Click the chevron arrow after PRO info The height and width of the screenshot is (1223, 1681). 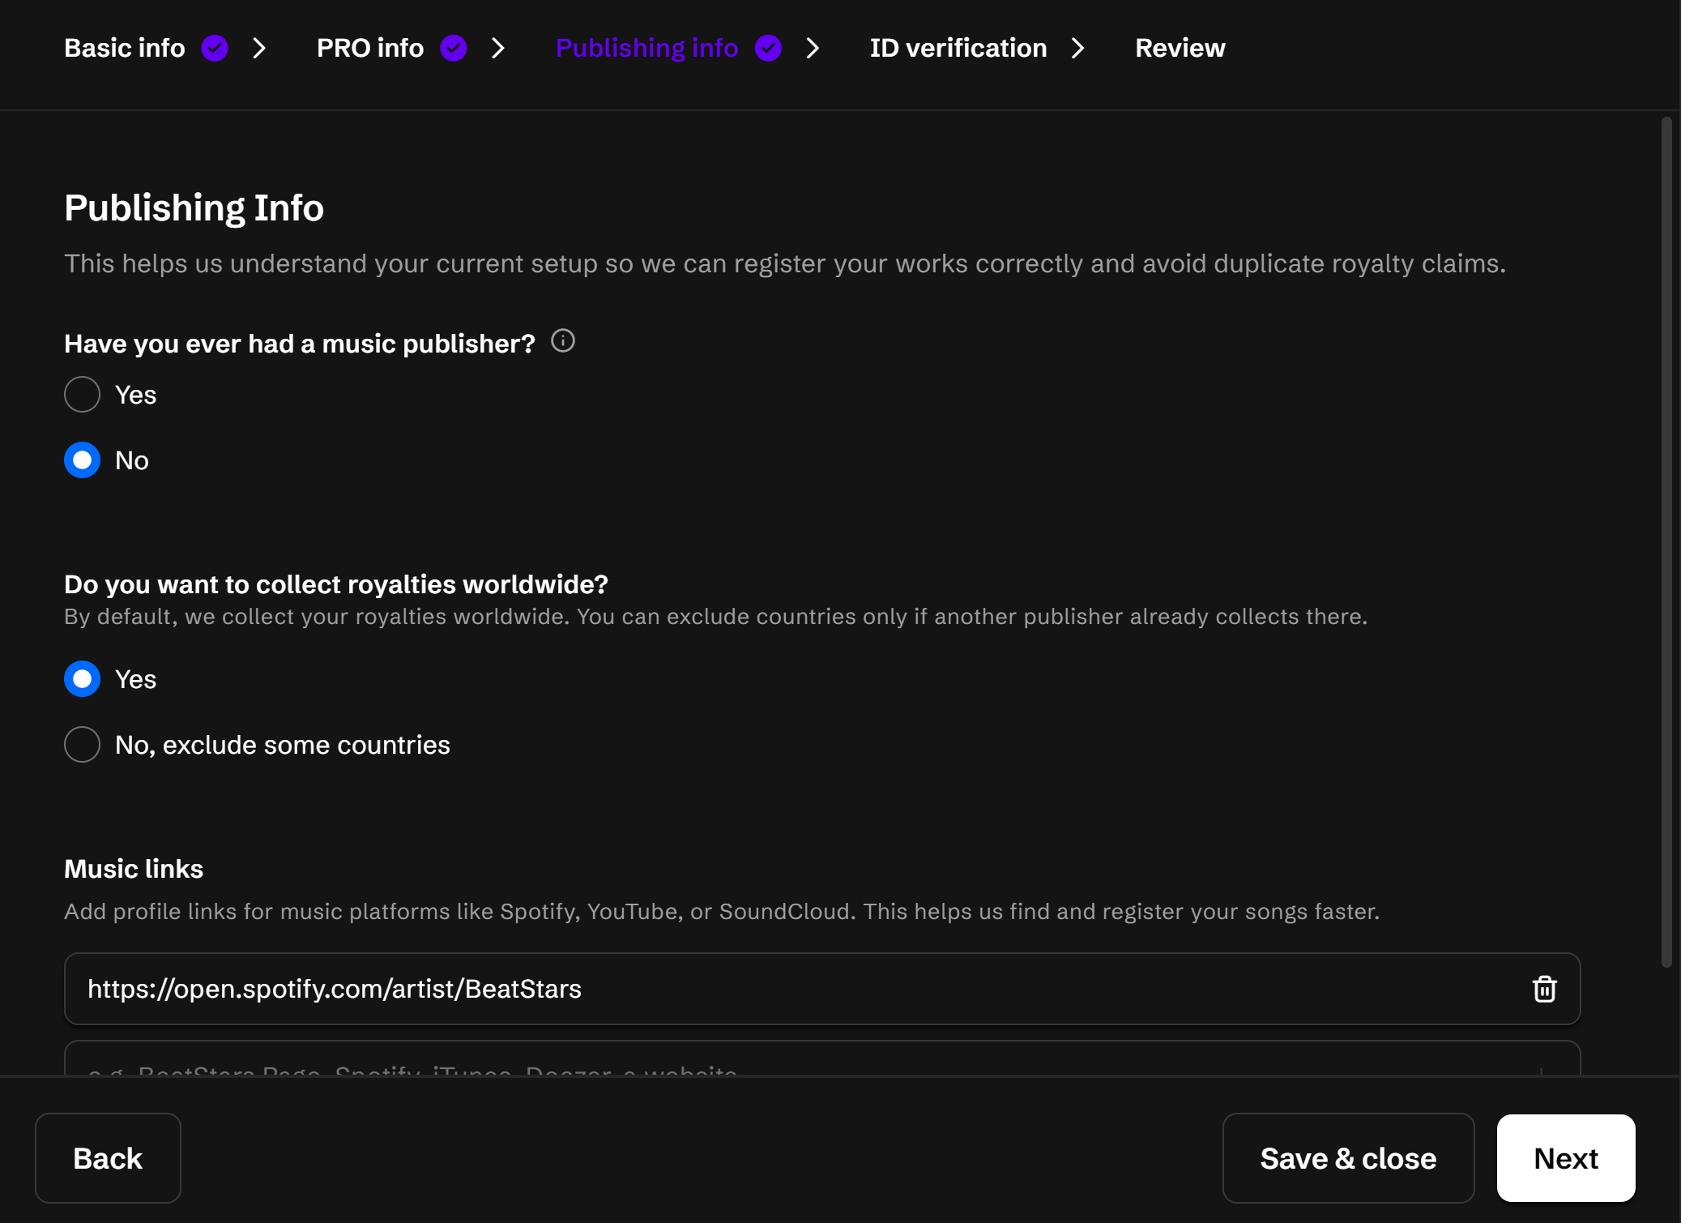[498, 49]
